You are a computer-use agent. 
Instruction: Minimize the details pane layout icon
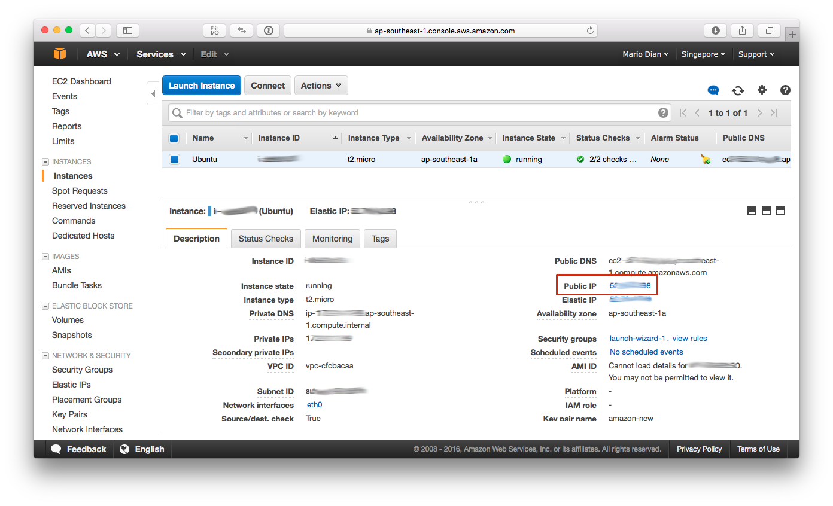point(752,211)
